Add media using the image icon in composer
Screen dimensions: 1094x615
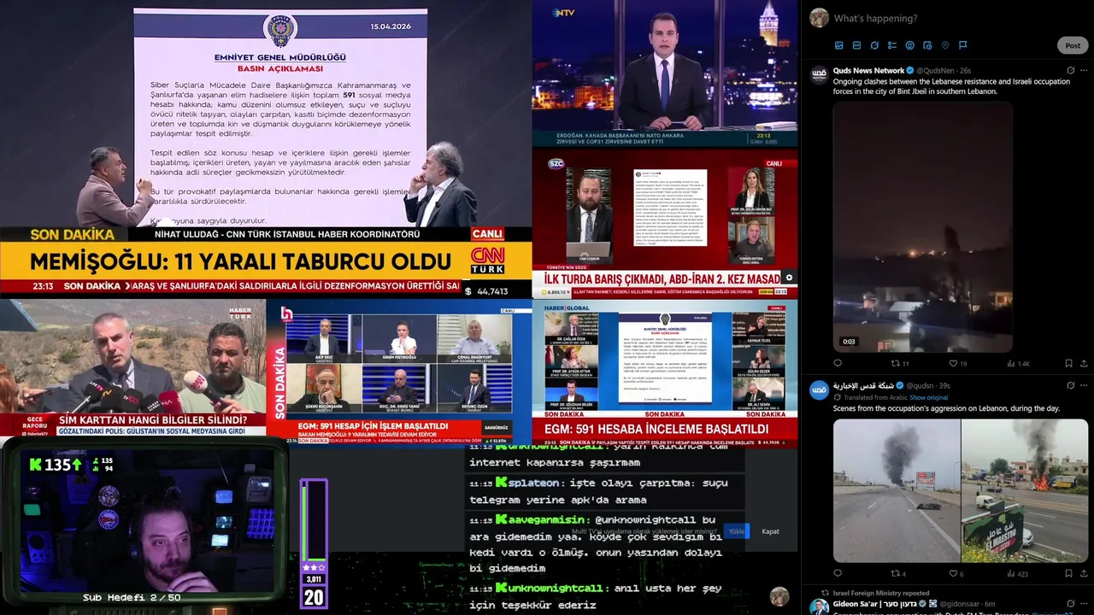click(838, 45)
